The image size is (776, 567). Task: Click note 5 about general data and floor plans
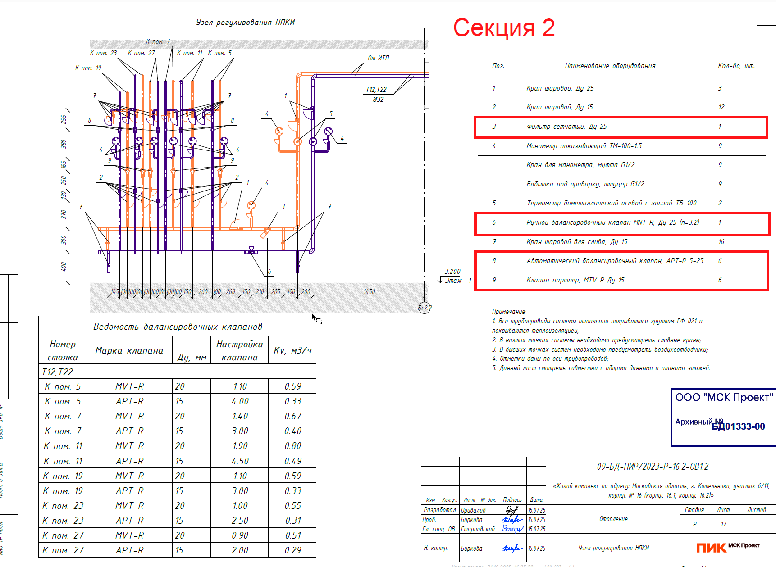(601, 368)
